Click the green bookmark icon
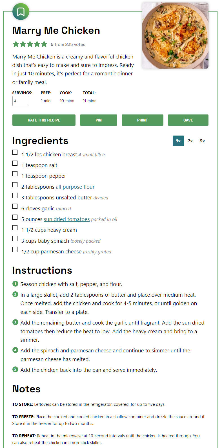 tap(21, 12)
